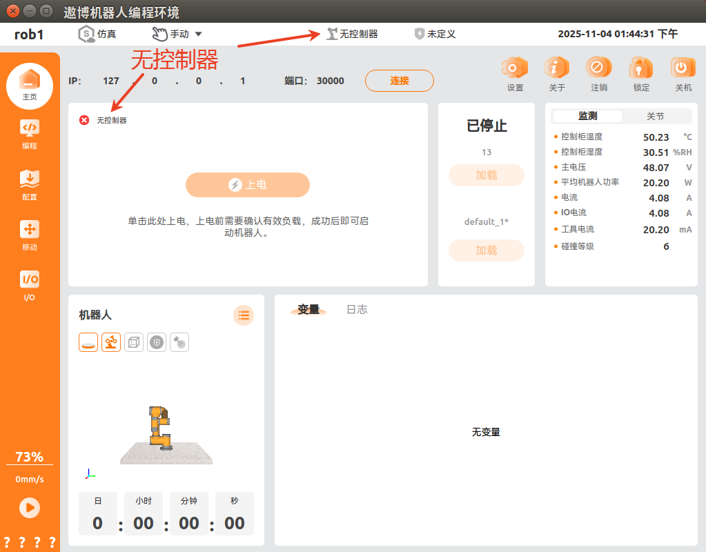This screenshot has height=552, width=706.
Task: Open the robot panel list menu
Action: coord(243,315)
